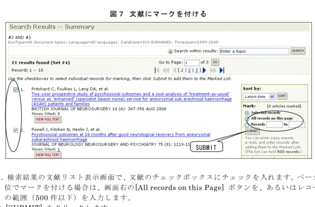Image resolution: width=315 pixels, height=207 pixels.
Task: Click 'Powell J, Kitchen N, Heslin J' authors
Action: coord(66,129)
